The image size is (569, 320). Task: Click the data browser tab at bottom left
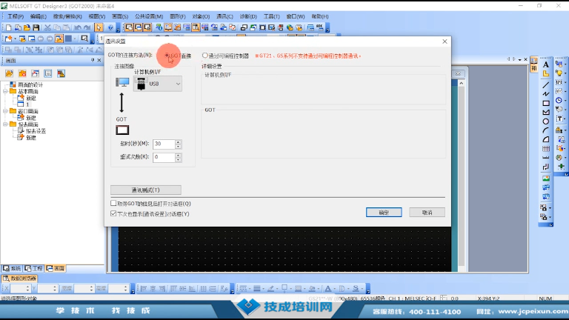pos(19,279)
